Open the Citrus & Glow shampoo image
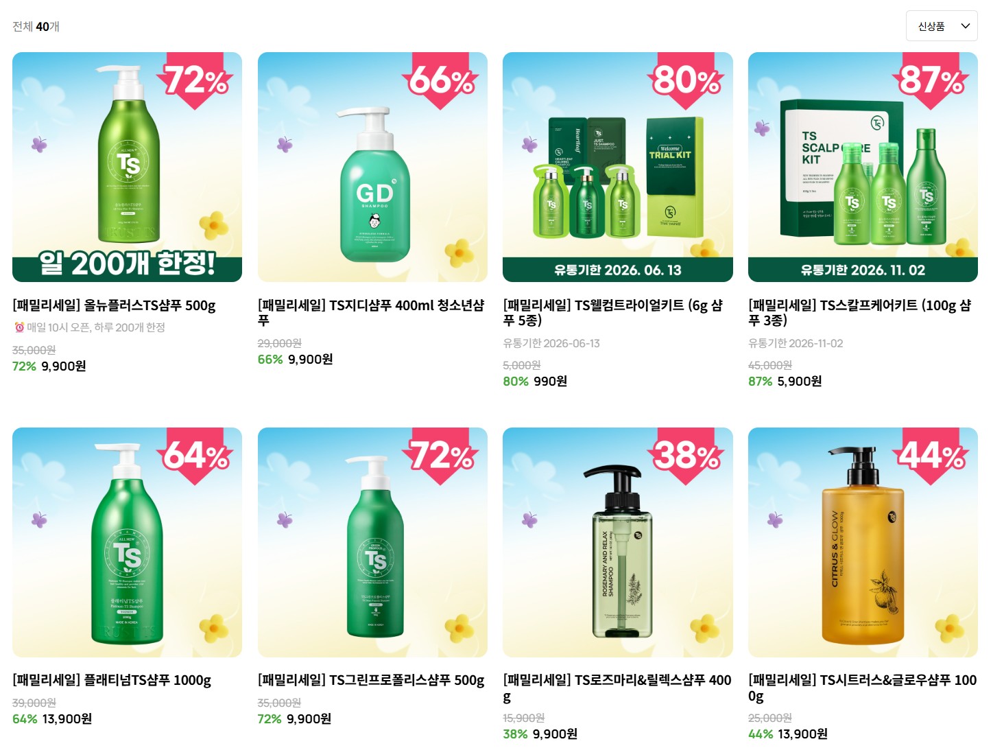Viewport: 1004px width, 748px height. pos(863,542)
